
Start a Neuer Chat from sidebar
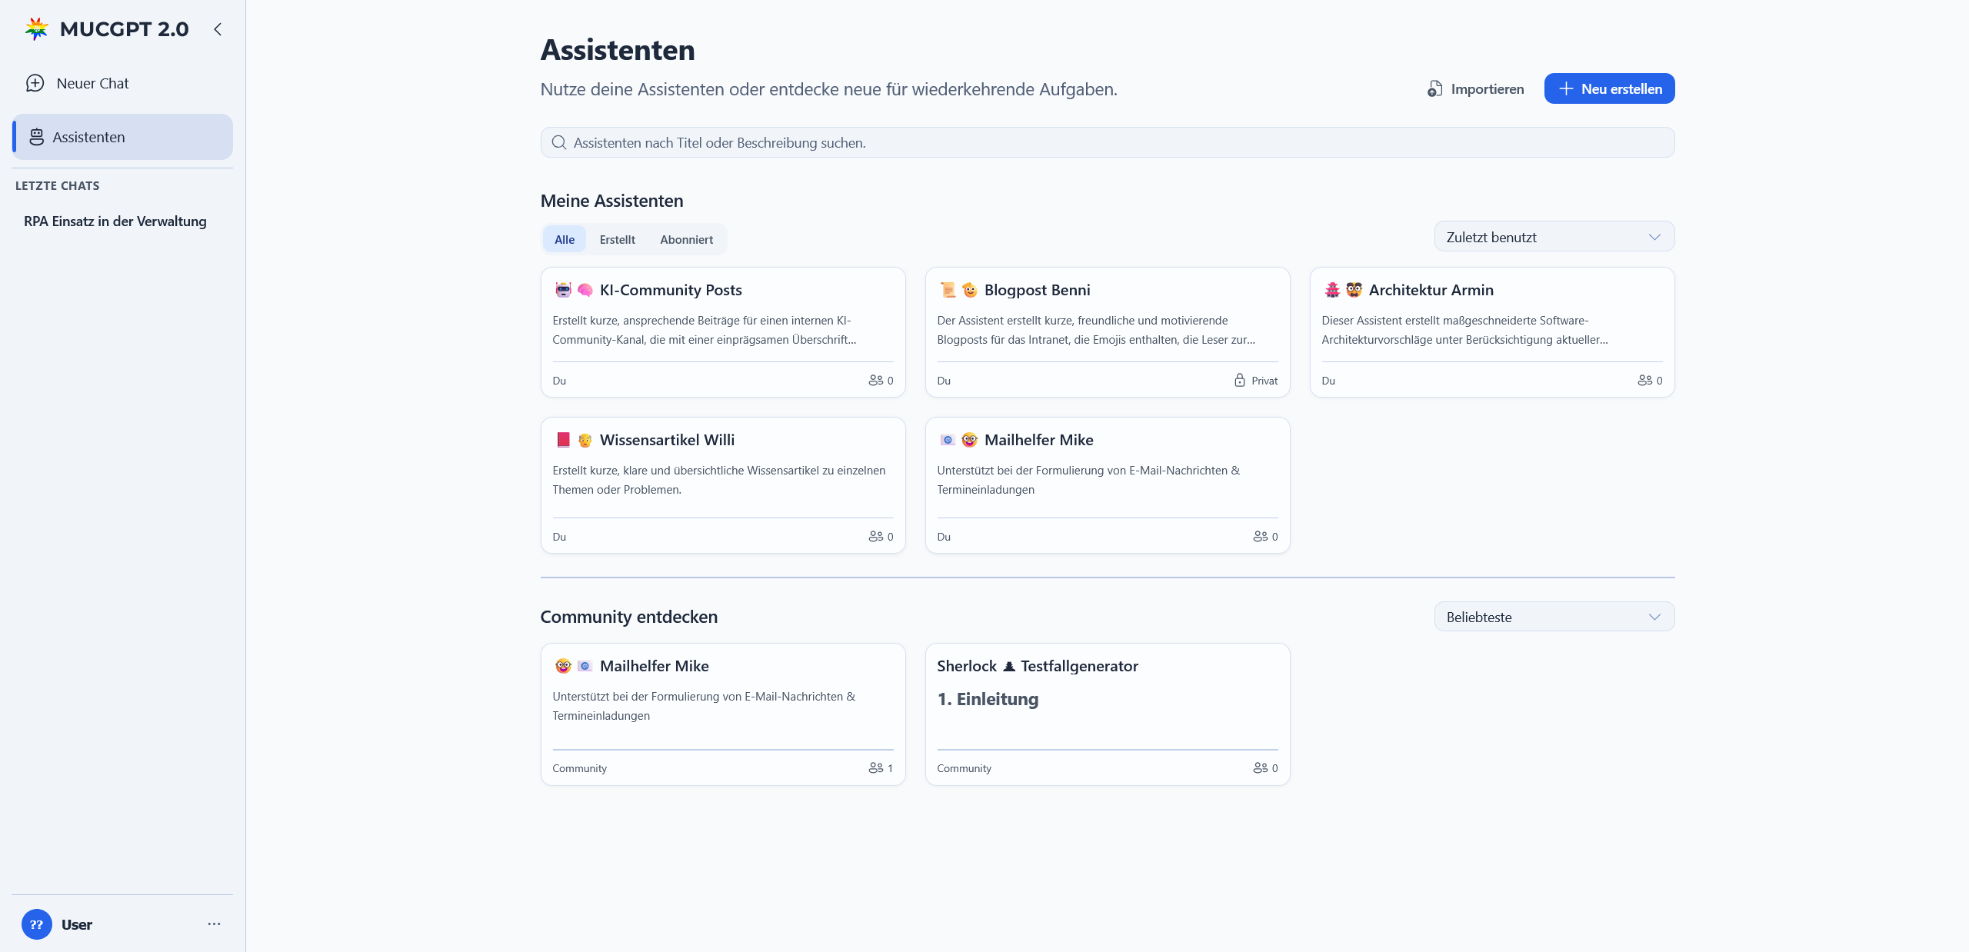pos(122,83)
